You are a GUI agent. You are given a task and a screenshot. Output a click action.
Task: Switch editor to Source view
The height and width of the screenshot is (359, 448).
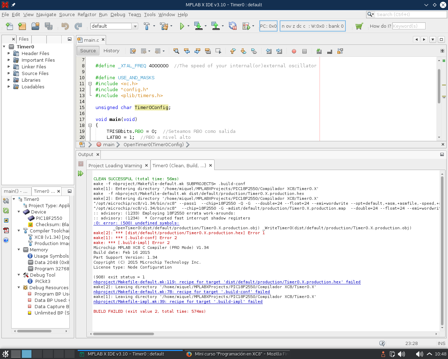coord(88,51)
